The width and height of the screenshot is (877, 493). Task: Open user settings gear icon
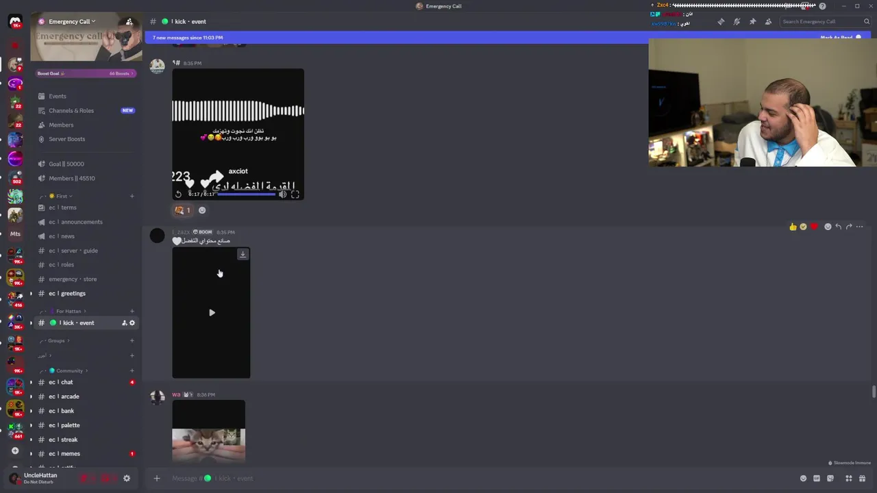tap(127, 478)
